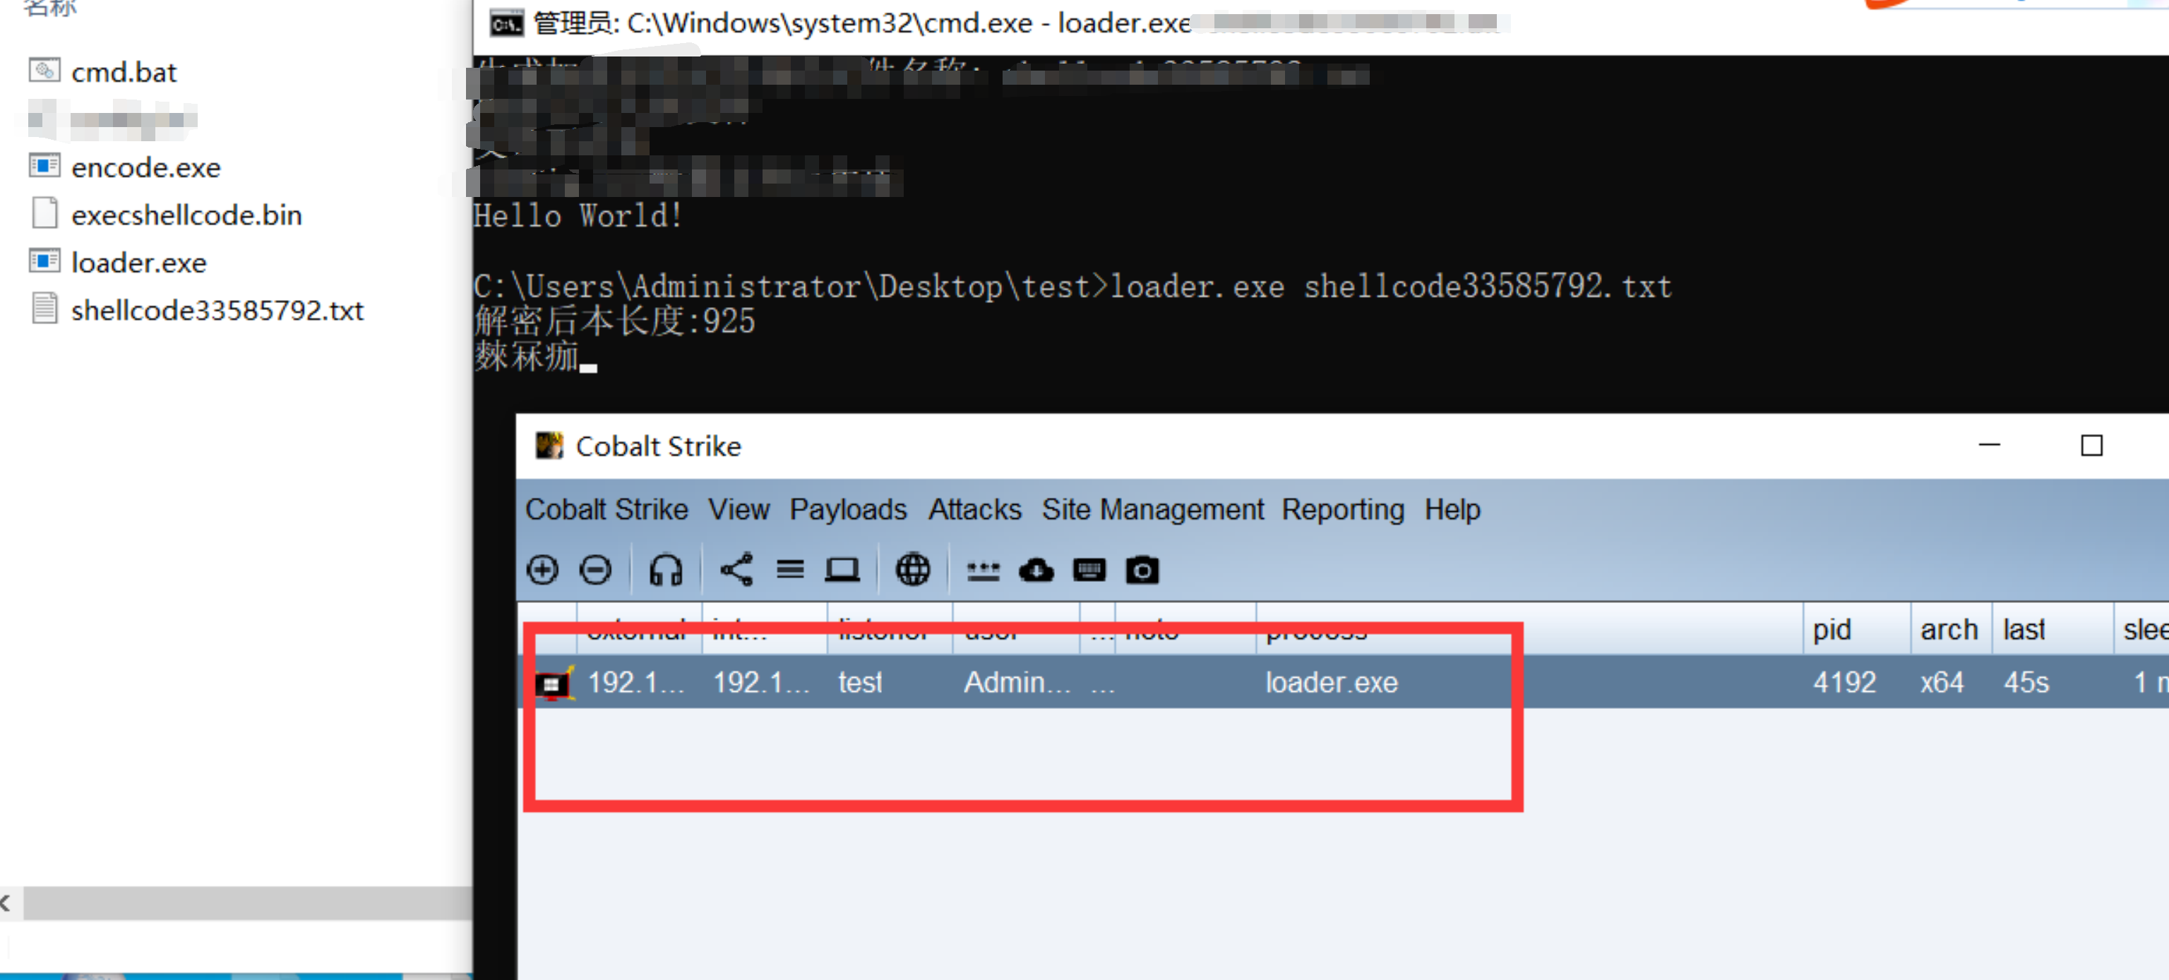Open Screenshots camera icon
This screenshot has height=980, width=2169.
point(1142,570)
